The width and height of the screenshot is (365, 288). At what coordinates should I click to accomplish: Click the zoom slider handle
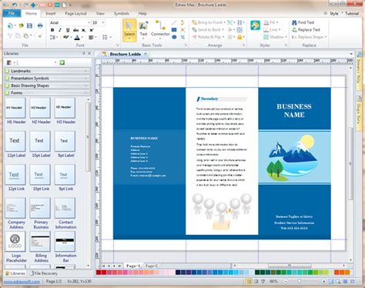299,281
